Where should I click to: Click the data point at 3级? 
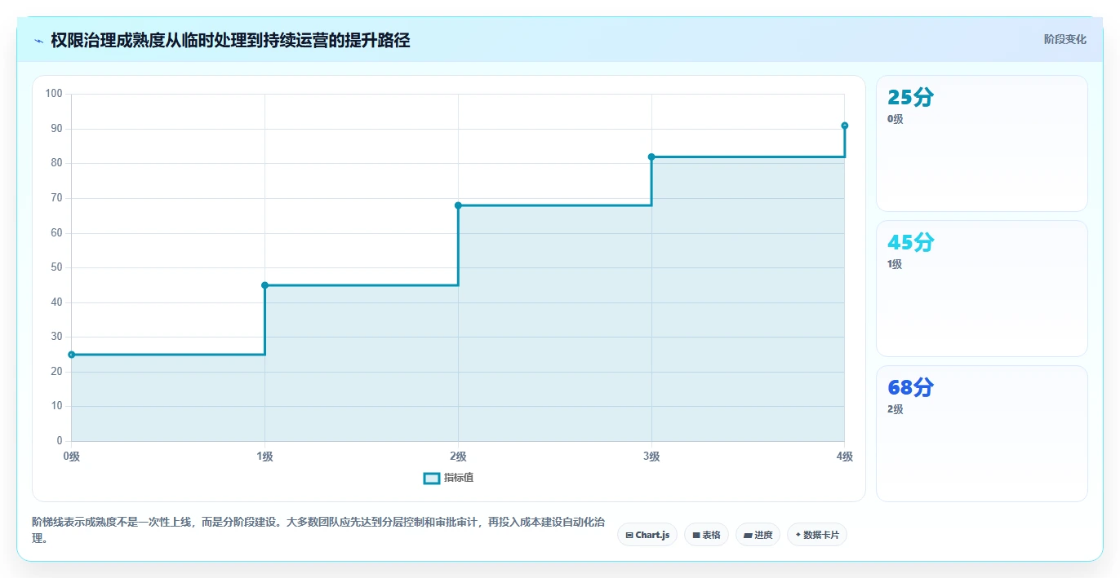[651, 157]
